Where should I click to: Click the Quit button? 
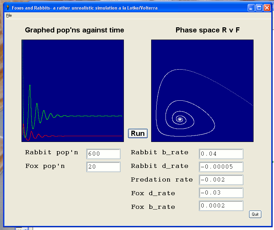click(255, 214)
